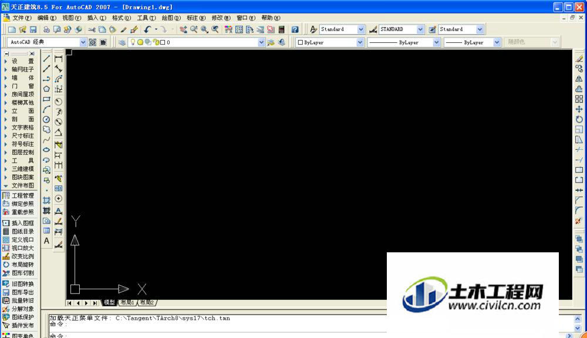The width and height of the screenshot is (587, 338).
Task: Click the Save icon in toolbar
Action: (x=33, y=29)
